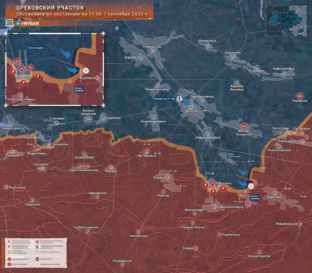Viewport: 312px width, 273px height.
Task: Click the clash icon south of Работино in inset
Action: click(23, 83)
